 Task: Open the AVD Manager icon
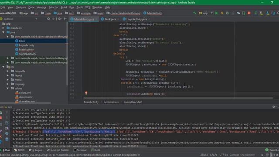[261, 13]
